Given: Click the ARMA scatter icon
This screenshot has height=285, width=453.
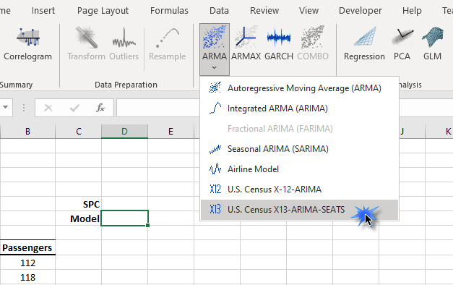Looking at the screenshot, I should (214, 37).
